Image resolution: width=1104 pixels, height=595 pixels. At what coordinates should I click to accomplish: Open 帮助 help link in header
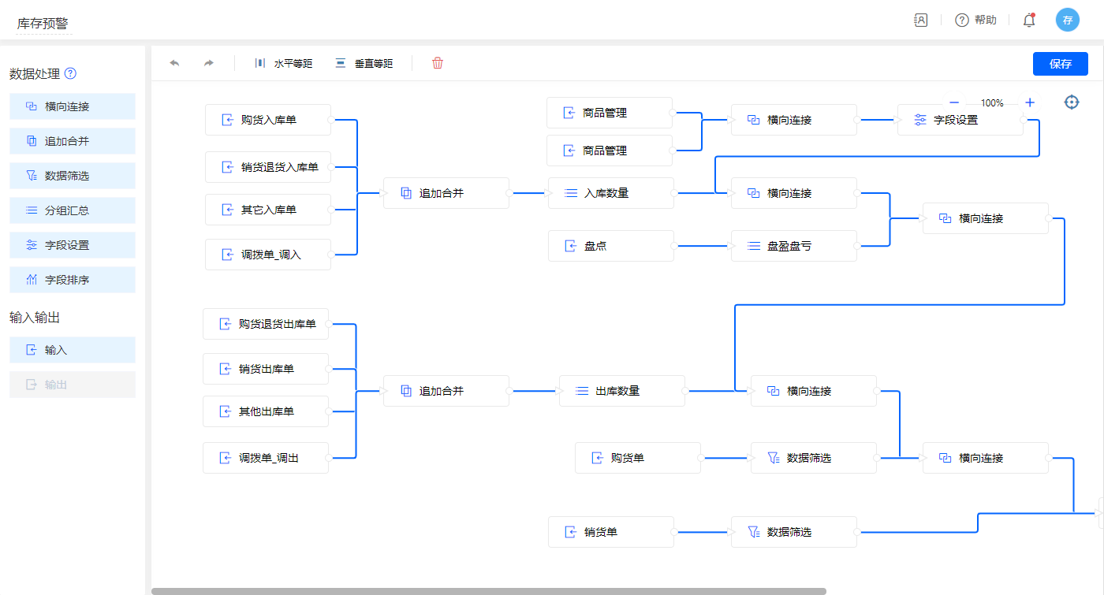pyautogui.click(x=976, y=20)
